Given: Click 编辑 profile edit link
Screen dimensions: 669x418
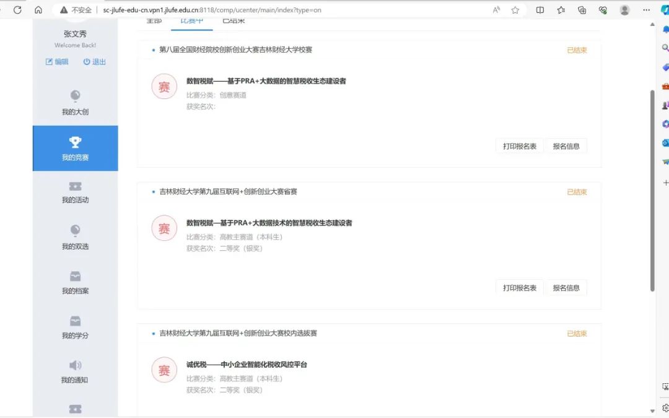Looking at the screenshot, I should [x=57, y=62].
